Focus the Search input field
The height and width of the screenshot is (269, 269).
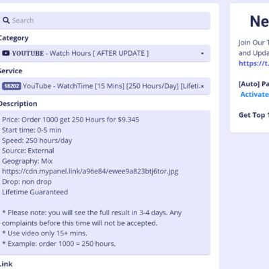pos(104,20)
